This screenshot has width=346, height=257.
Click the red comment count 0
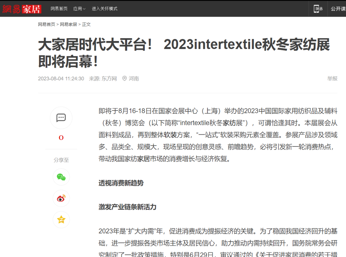(61, 138)
